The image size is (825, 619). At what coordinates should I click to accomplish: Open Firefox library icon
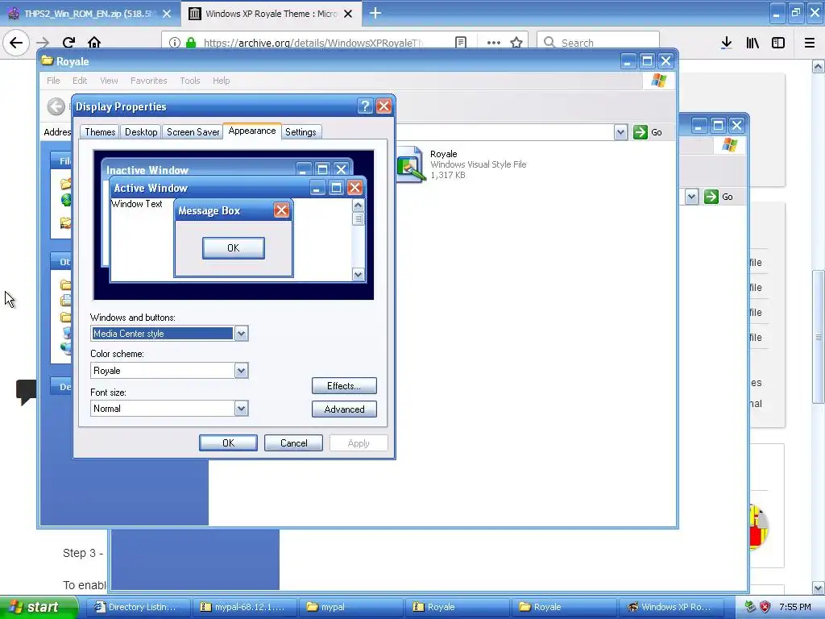click(752, 43)
